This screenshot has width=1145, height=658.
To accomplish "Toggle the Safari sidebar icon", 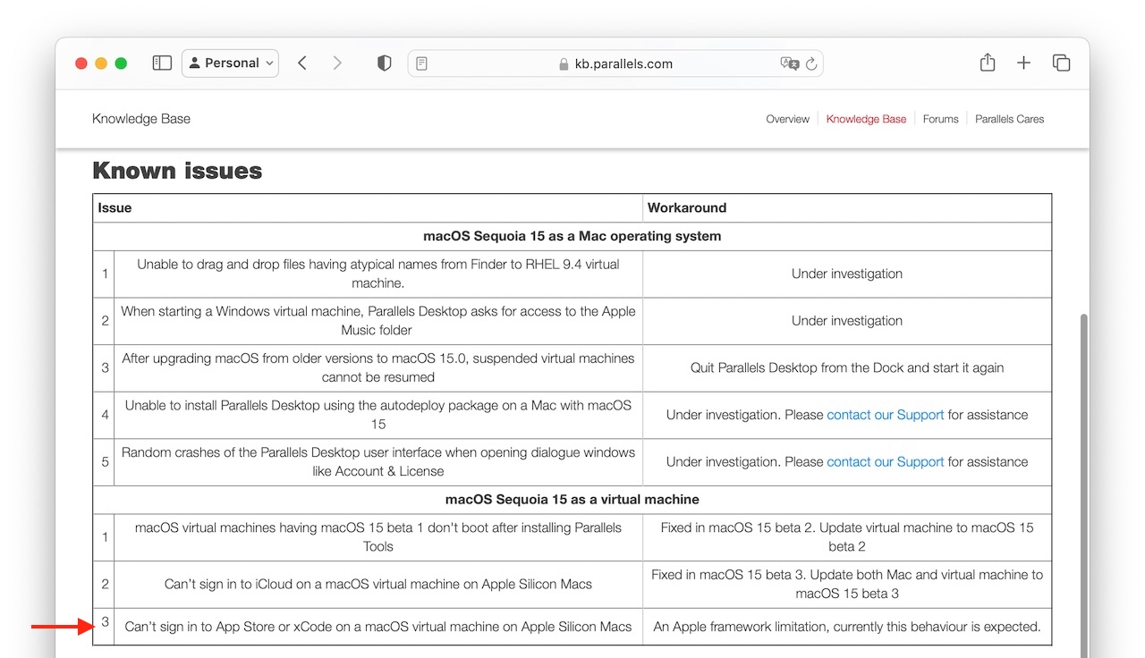I will tap(162, 63).
